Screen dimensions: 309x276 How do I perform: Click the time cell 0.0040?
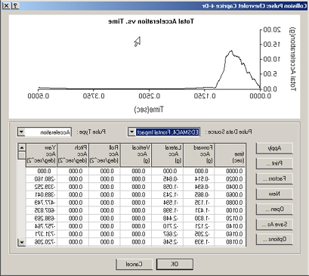tap(230, 187)
